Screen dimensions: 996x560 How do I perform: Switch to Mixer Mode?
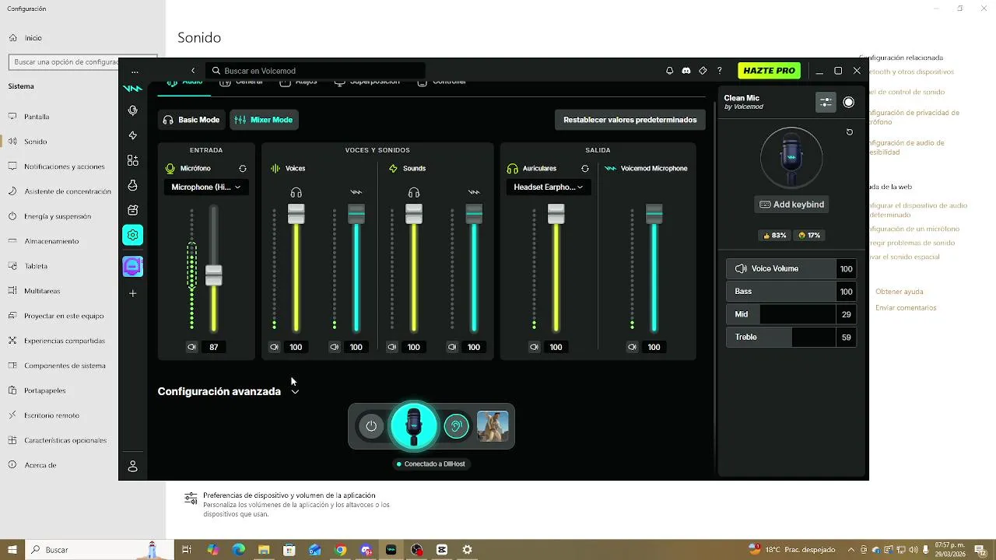click(264, 120)
